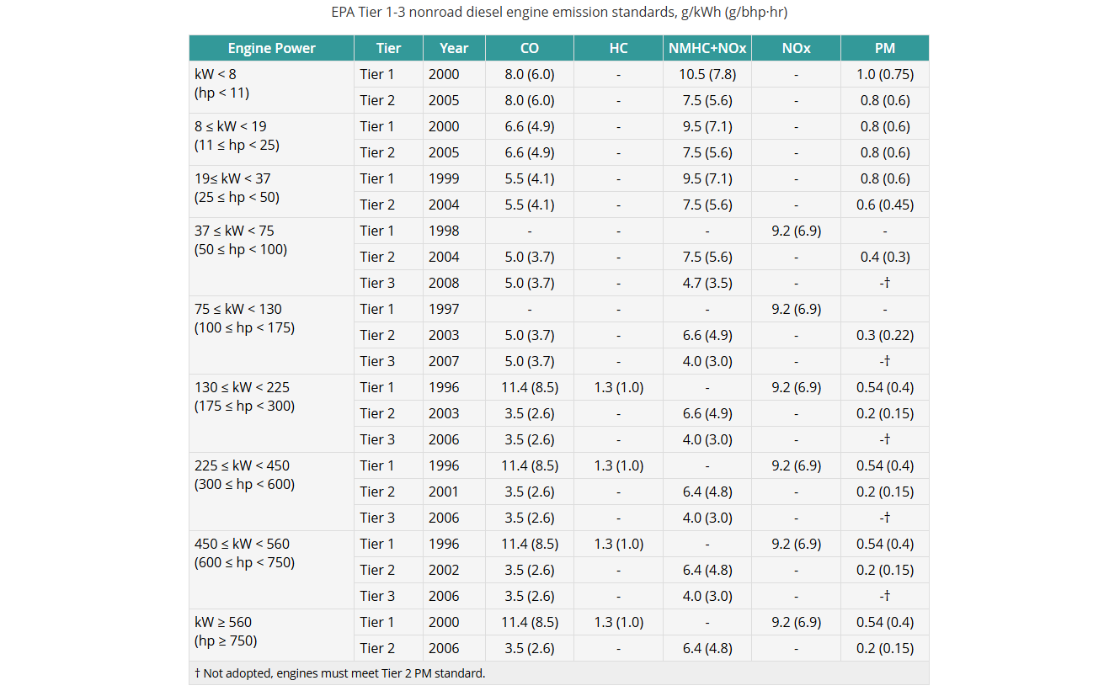Click CO value '5.0 (3.7)' in the 2008 row
This screenshot has height=691, width=1120.
tap(530, 283)
